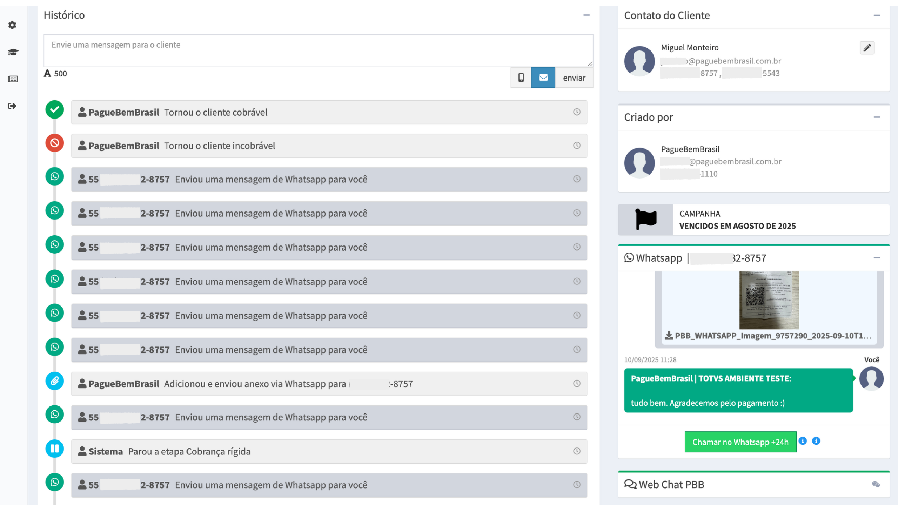The width and height of the screenshot is (898, 505).
Task: Collapse the Contato do Cliente panel
Action: coord(877,15)
